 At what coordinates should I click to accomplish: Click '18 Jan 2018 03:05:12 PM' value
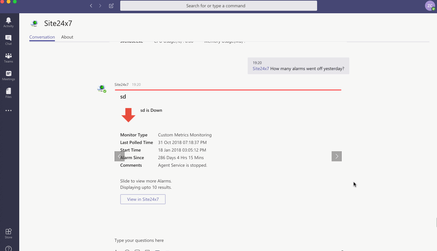[182, 150]
